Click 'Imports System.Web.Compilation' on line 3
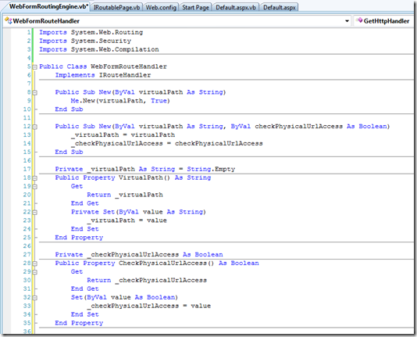 [x=99, y=49]
